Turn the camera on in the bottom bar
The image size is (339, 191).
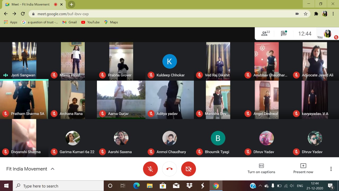click(189, 169)
